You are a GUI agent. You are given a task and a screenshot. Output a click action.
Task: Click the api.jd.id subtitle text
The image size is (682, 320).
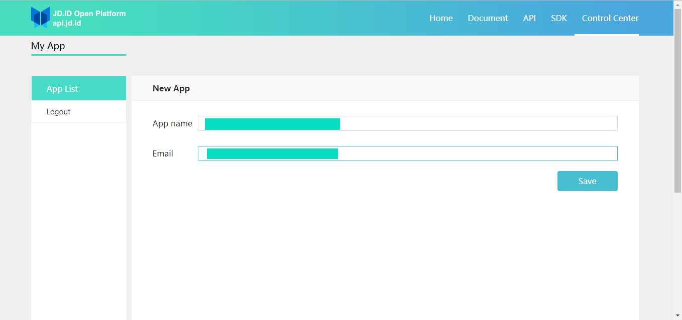(x=67, y=23)
